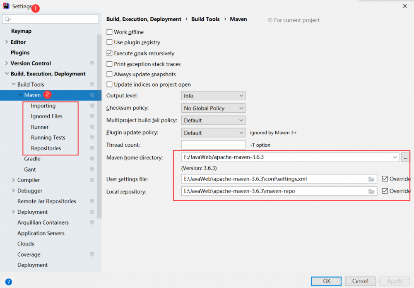Uncheck Execute goals recursively
This screenshot has height=288, width=414.
tap(110, 53)
